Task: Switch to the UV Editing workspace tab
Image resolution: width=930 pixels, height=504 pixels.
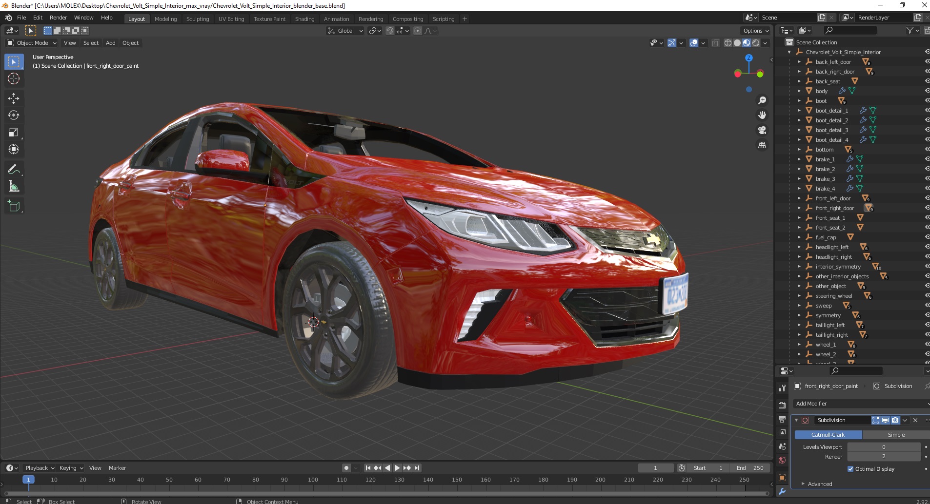Action: [x=231, y=19]
